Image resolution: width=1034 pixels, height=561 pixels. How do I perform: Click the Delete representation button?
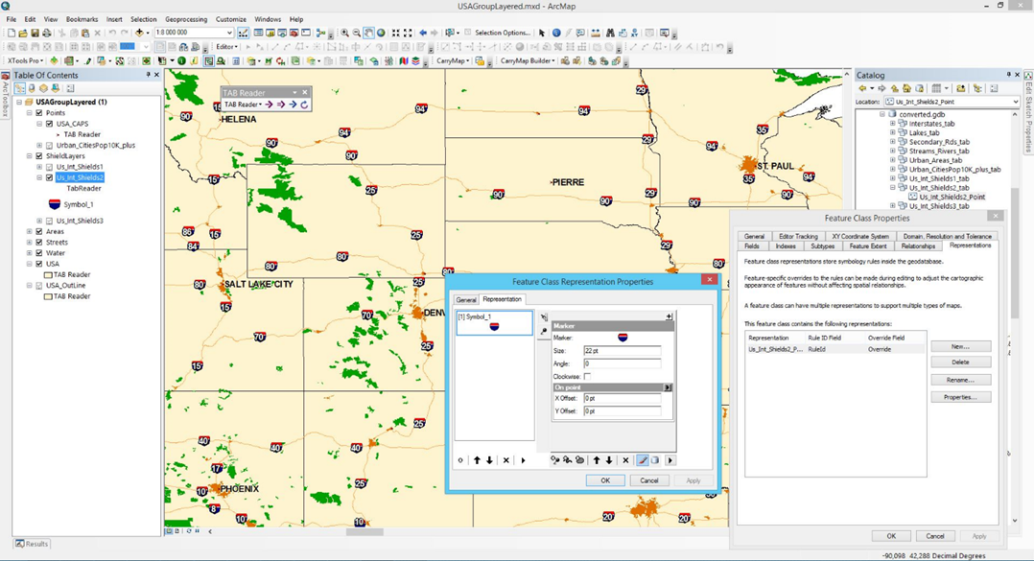961,362
